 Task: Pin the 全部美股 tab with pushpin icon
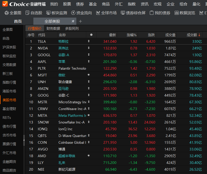(73, 21)
